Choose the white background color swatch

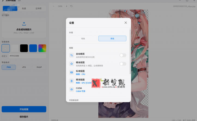point(15,48)
